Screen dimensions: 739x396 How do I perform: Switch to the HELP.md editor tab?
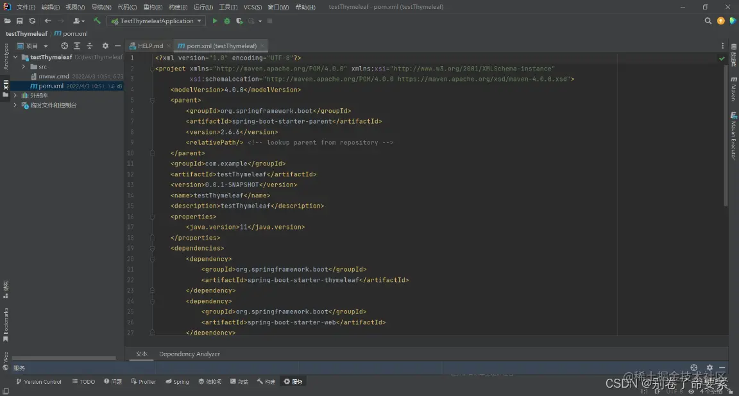click(x=150, y=45)
